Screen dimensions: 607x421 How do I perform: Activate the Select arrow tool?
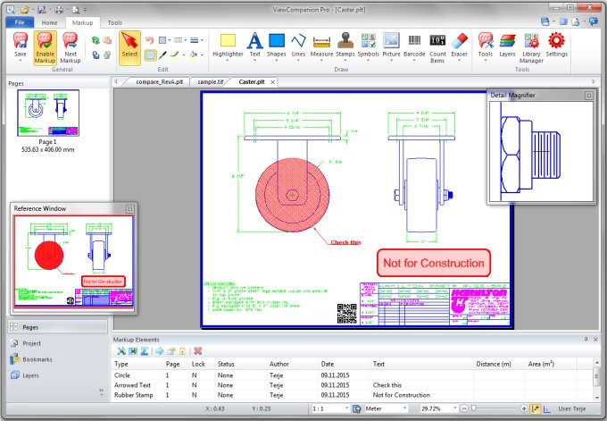coord(129,45)
